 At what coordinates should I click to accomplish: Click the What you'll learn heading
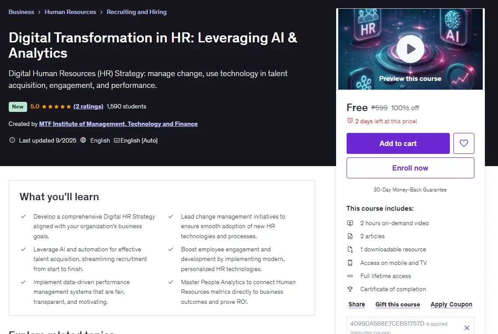tap(59, 197)
